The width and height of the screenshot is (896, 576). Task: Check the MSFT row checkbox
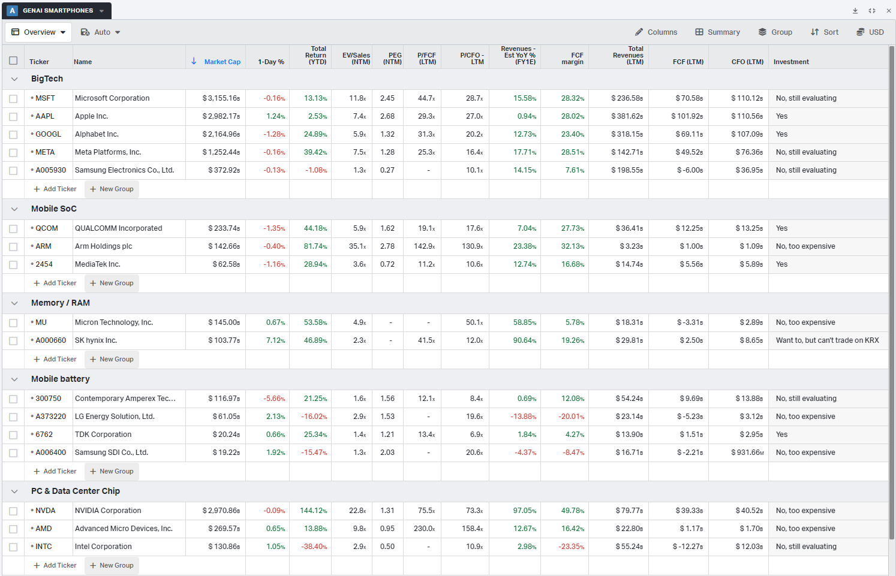pos(13,98)
